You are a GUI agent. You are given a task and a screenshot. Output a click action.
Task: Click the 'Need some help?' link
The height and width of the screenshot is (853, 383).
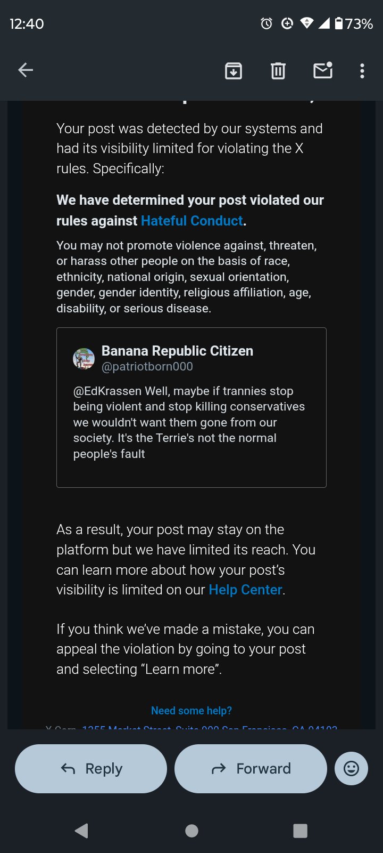(x=191, y=711)
